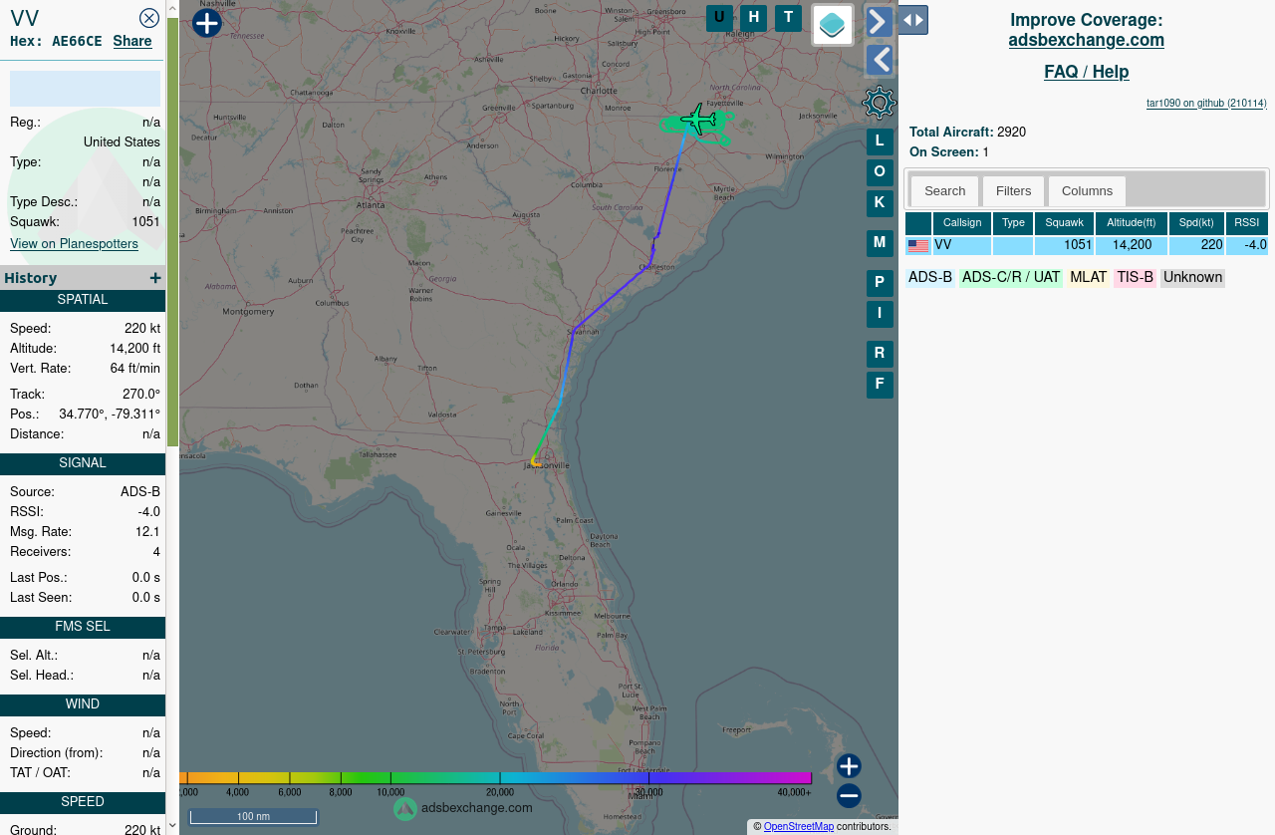Click the SPATIAL section header
The image size is (1275, 835).
[83, 300]
